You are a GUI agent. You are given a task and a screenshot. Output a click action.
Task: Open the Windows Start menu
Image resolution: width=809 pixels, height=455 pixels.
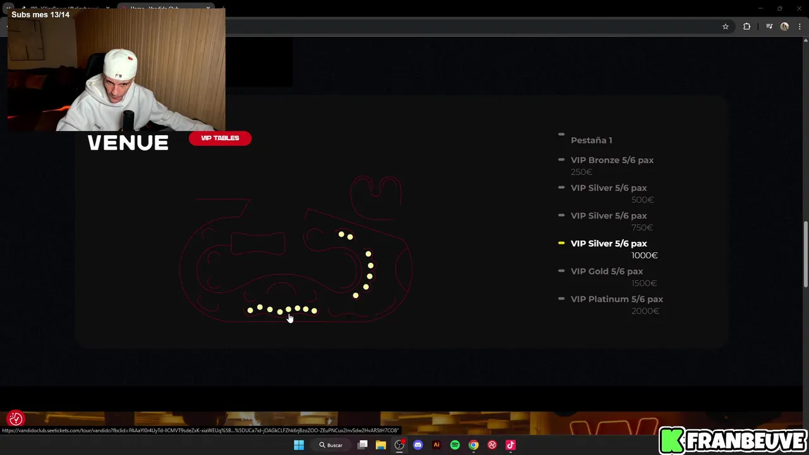[x=299, y=445]
